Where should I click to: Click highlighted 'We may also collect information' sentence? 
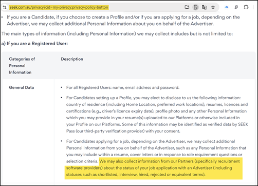pyautogui.click(x=154, y=168)
